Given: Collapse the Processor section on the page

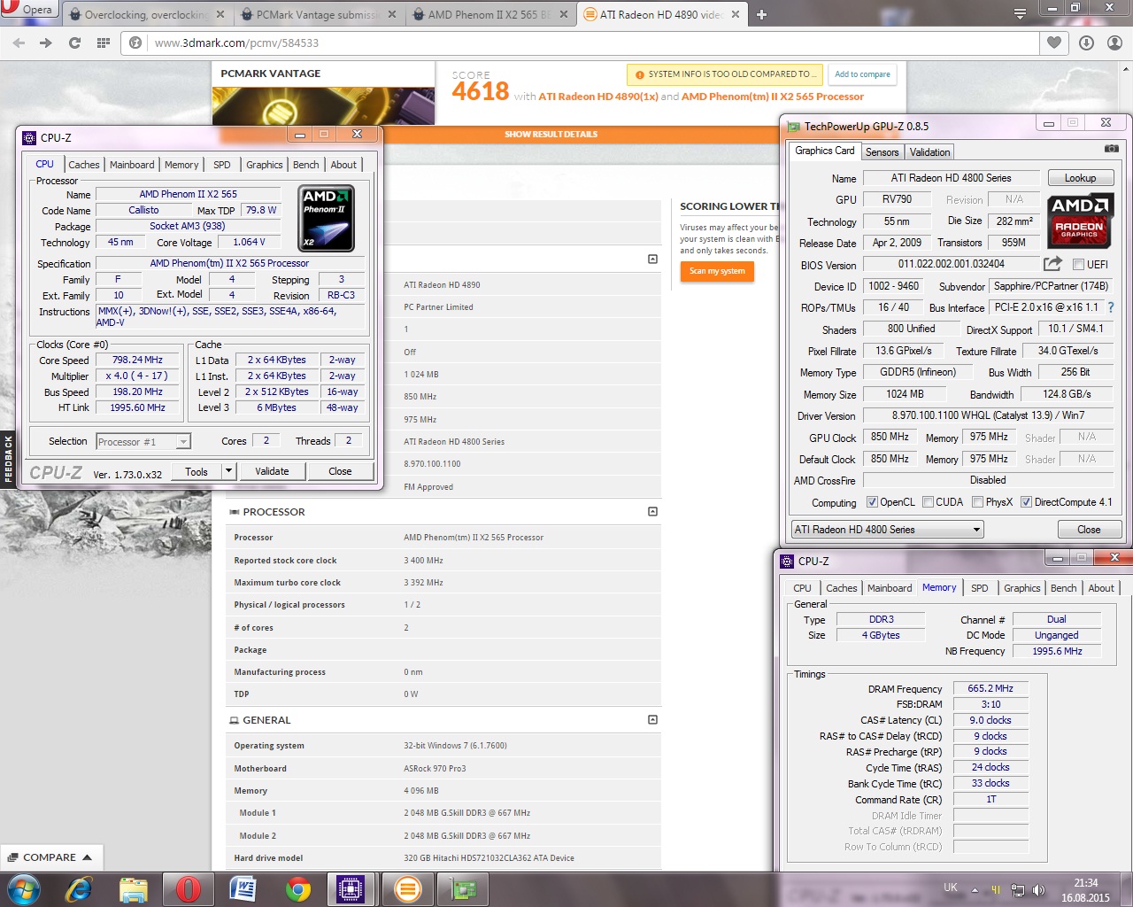Looking at the screenshot, I should (x=652, y=511).
